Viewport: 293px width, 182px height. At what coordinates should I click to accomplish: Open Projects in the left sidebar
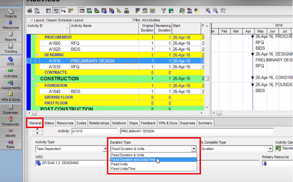point(11,13)
